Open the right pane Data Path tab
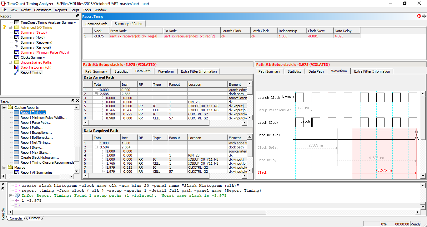427x227 pixels. pos(316,71)
